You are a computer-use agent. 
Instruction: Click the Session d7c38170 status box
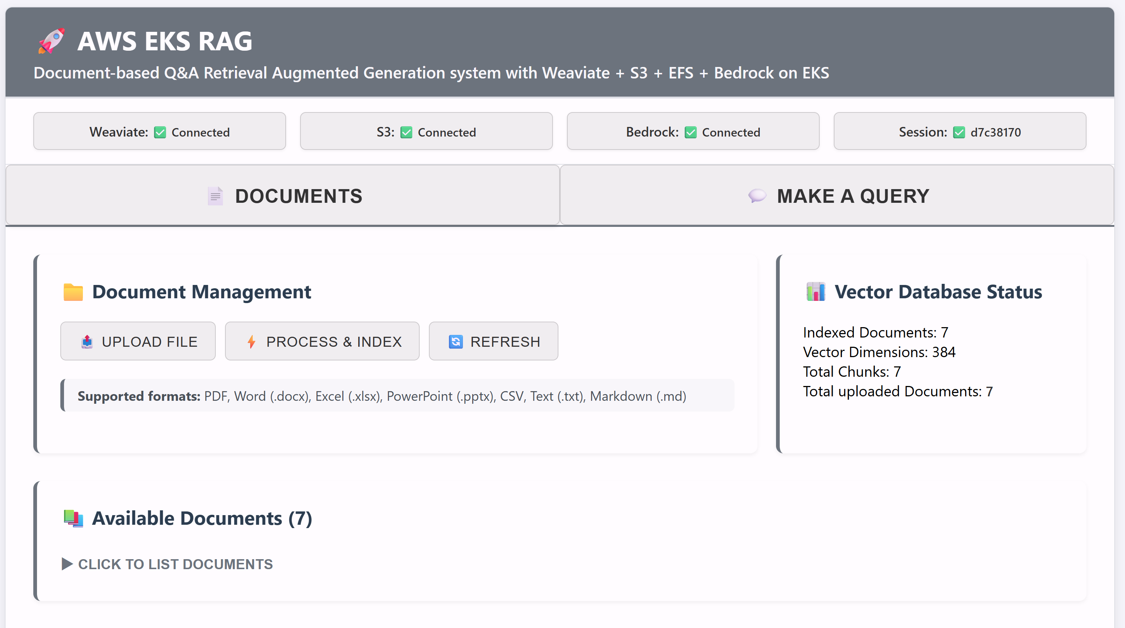(x=960, y=131)
